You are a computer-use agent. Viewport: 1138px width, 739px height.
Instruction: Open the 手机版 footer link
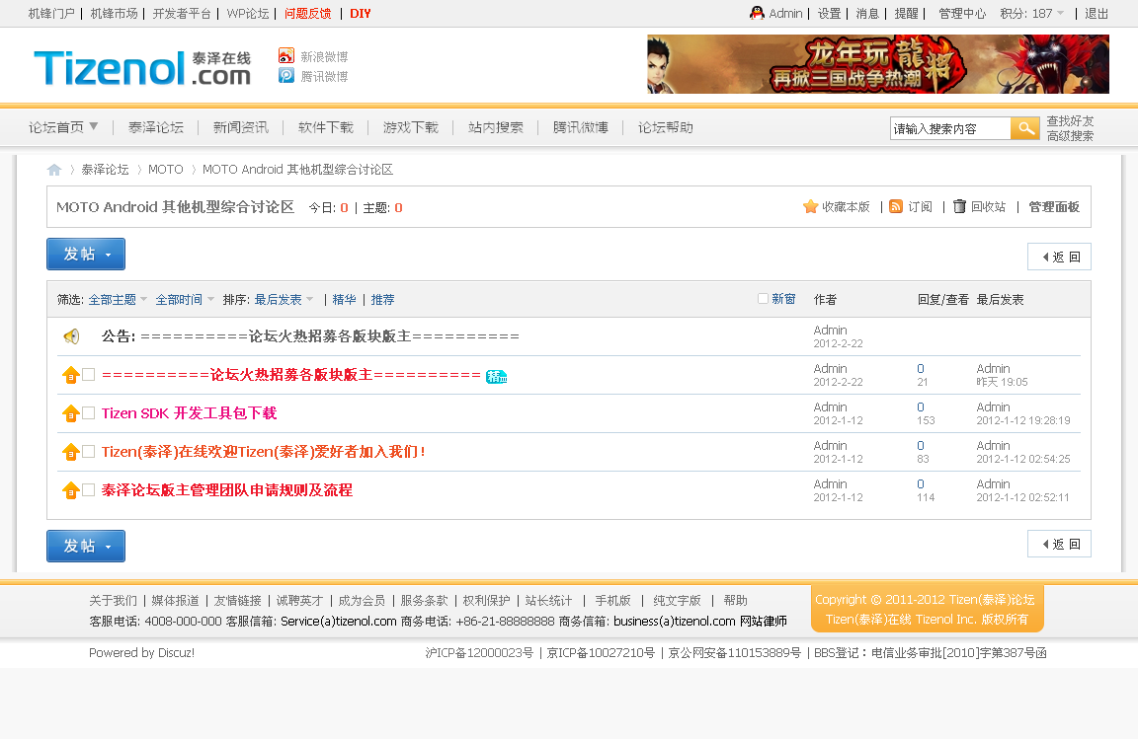click(612, 601)
